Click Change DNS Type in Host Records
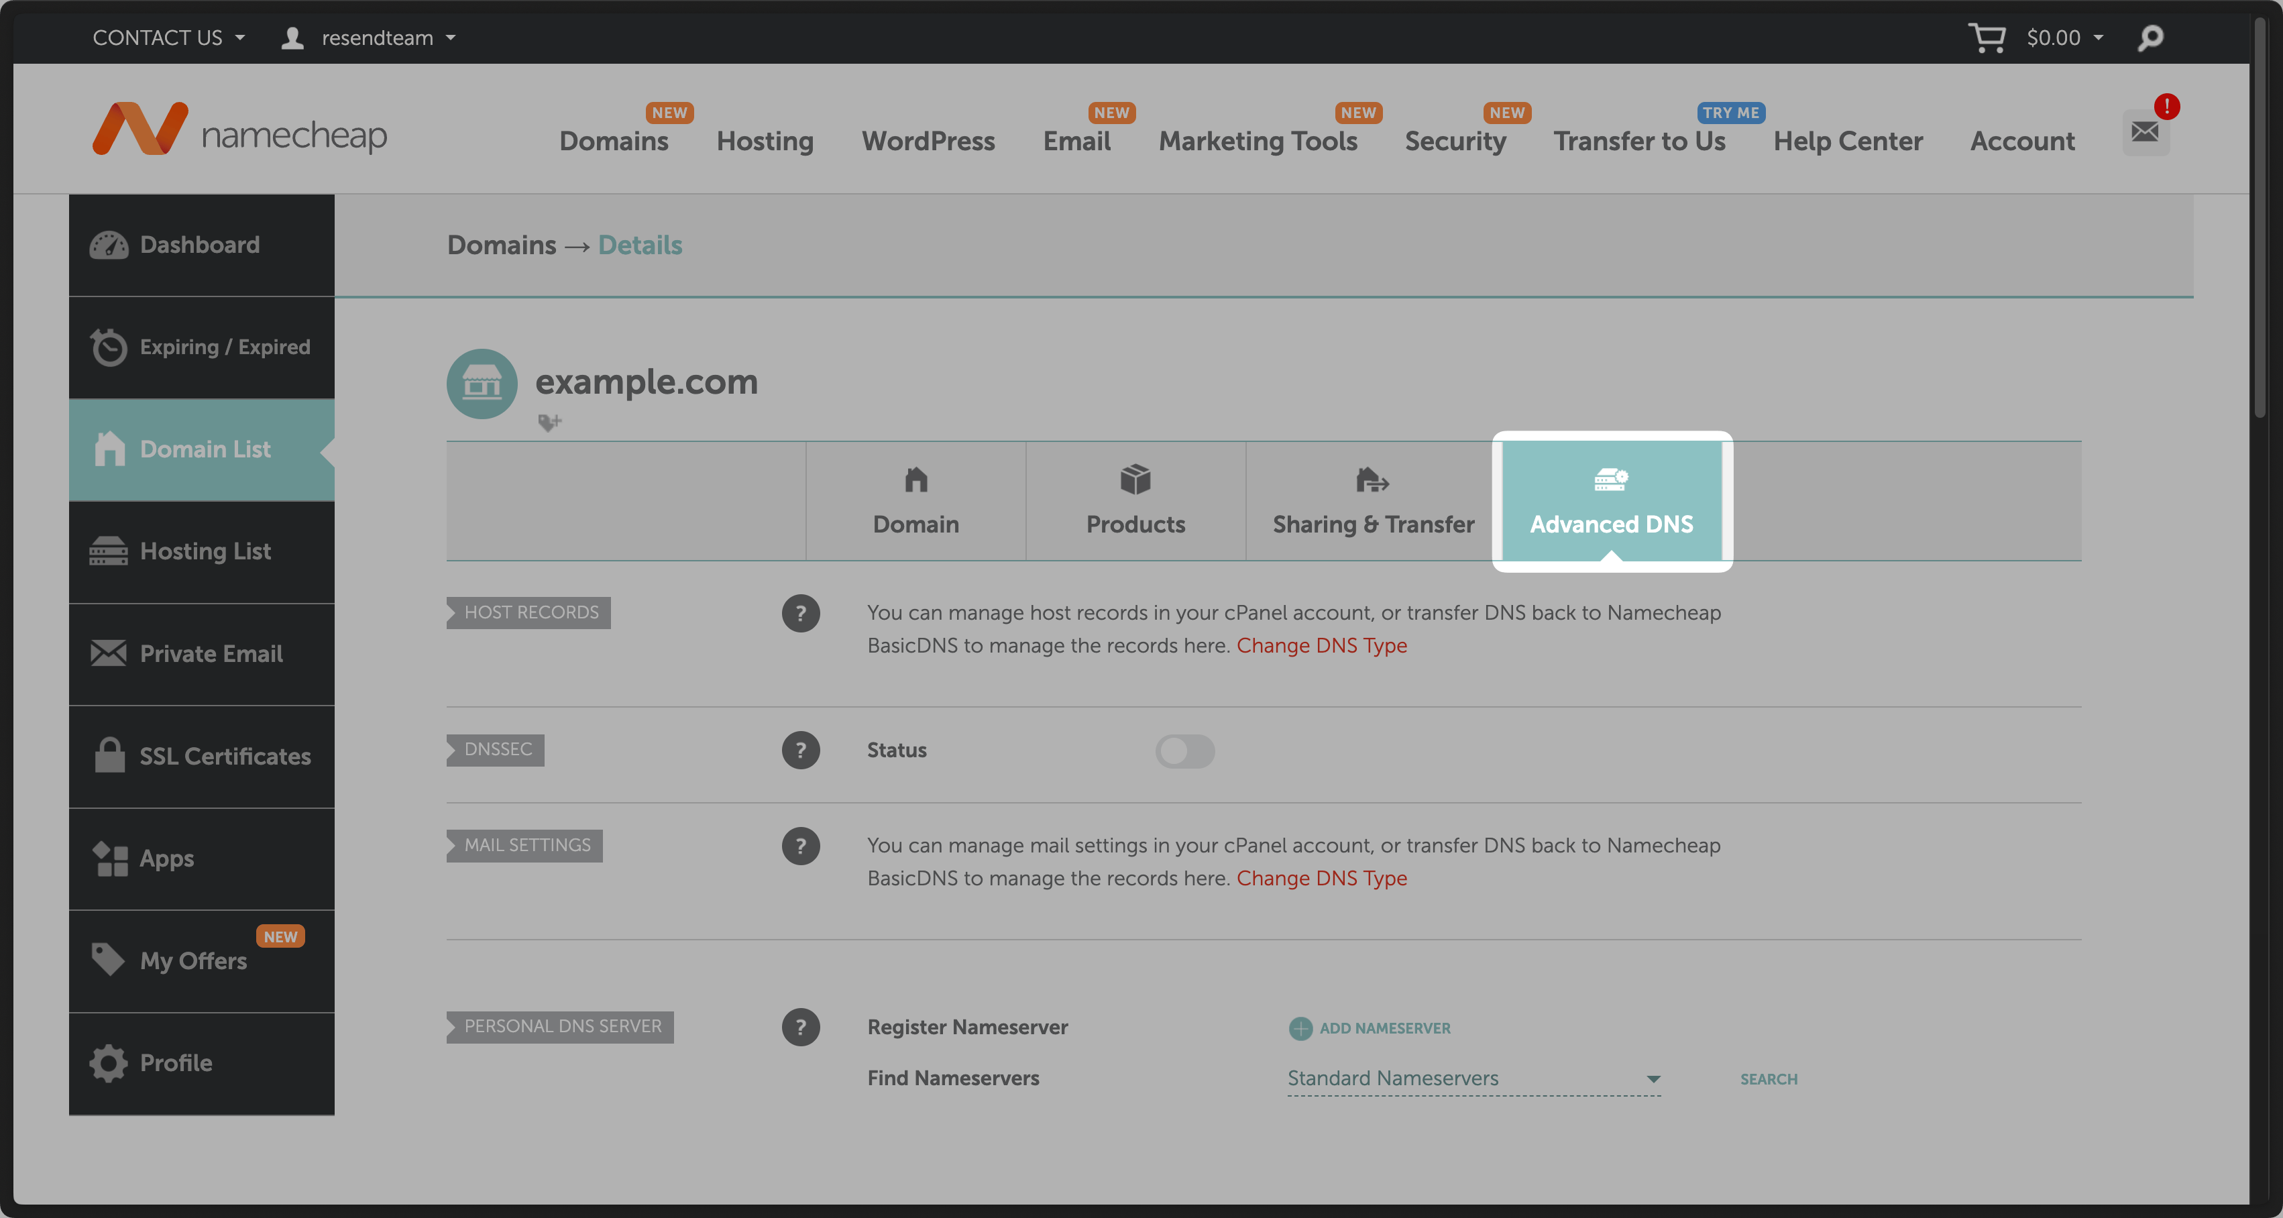Viewport: 2283px width, 1218px height. [1321, 645]
